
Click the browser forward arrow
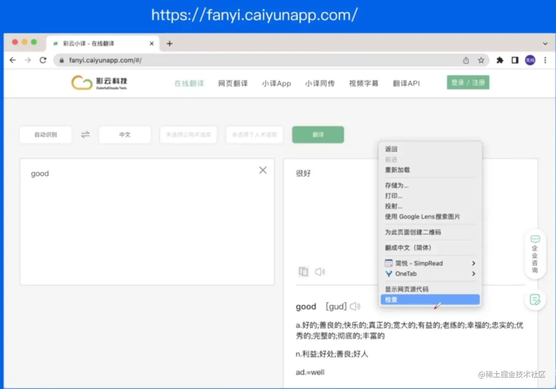tap(28, 60)
